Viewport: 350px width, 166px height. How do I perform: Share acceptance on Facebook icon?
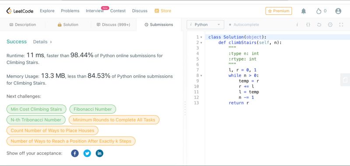[x=75, y=153]
